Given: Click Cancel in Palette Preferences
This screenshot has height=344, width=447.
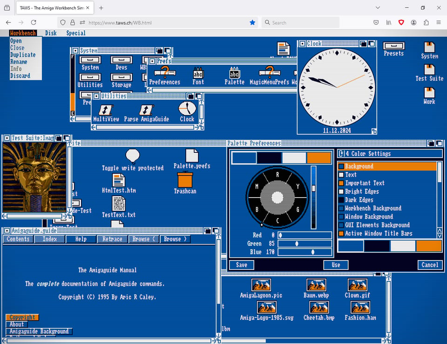Looking at the screenshot, I should pos(430,265).
